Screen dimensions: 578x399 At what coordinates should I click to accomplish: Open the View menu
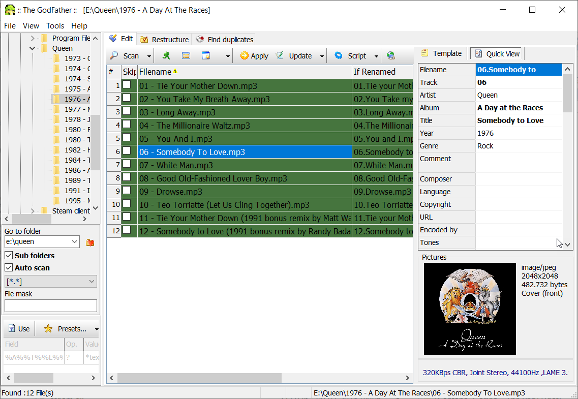coord(31,26)
